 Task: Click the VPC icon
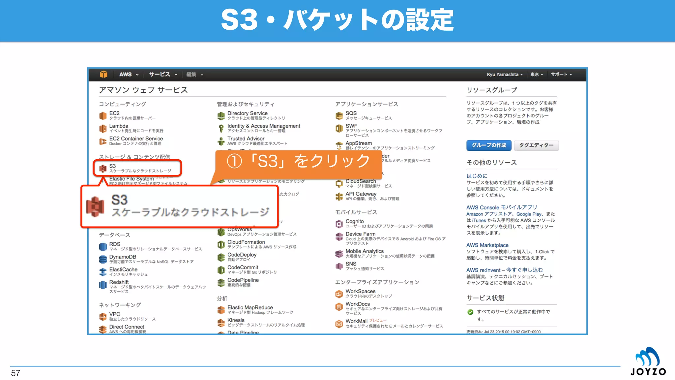[x=103, y=317]
